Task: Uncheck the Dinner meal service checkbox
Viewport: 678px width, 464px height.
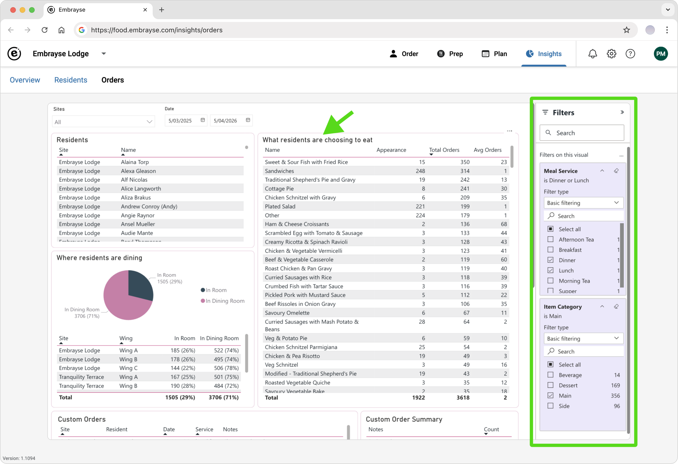Action: point(550,260)
